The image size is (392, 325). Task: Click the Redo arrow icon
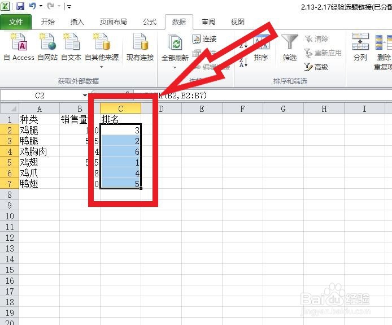[50, 6]
